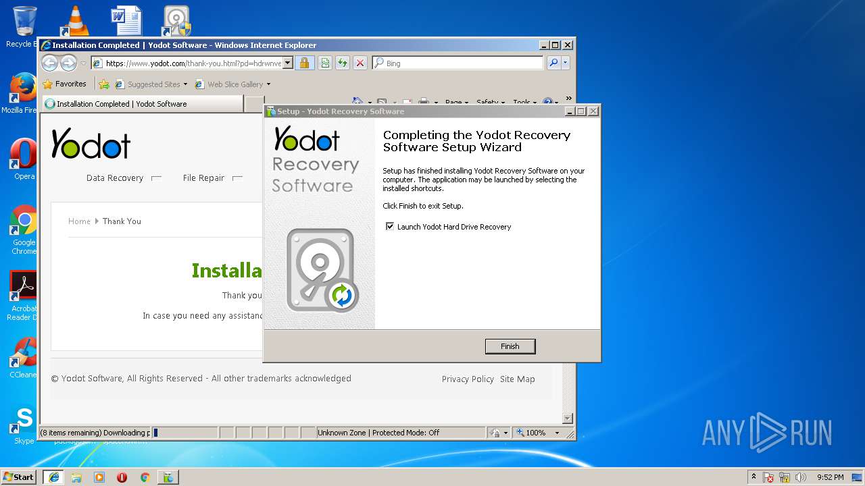This screenshot has height=486, width=865.
Task: Show hidden system tray icons
Action: [754, 477]
